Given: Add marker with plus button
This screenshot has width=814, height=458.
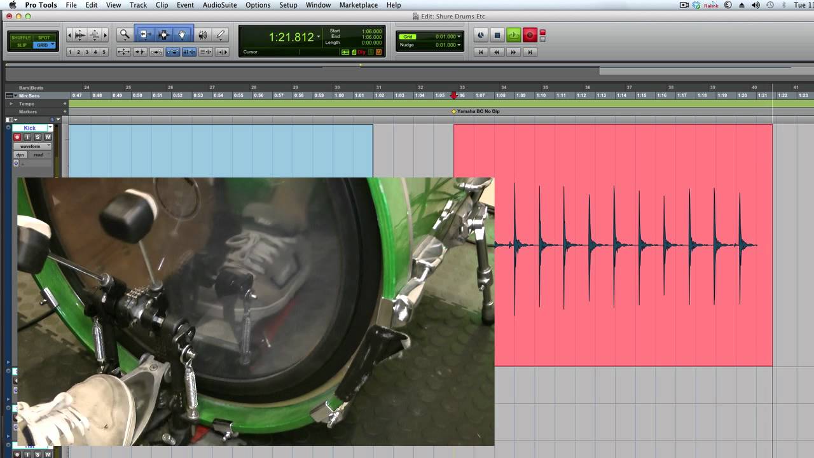Looking at the screenshot, I should click(64, 111).
